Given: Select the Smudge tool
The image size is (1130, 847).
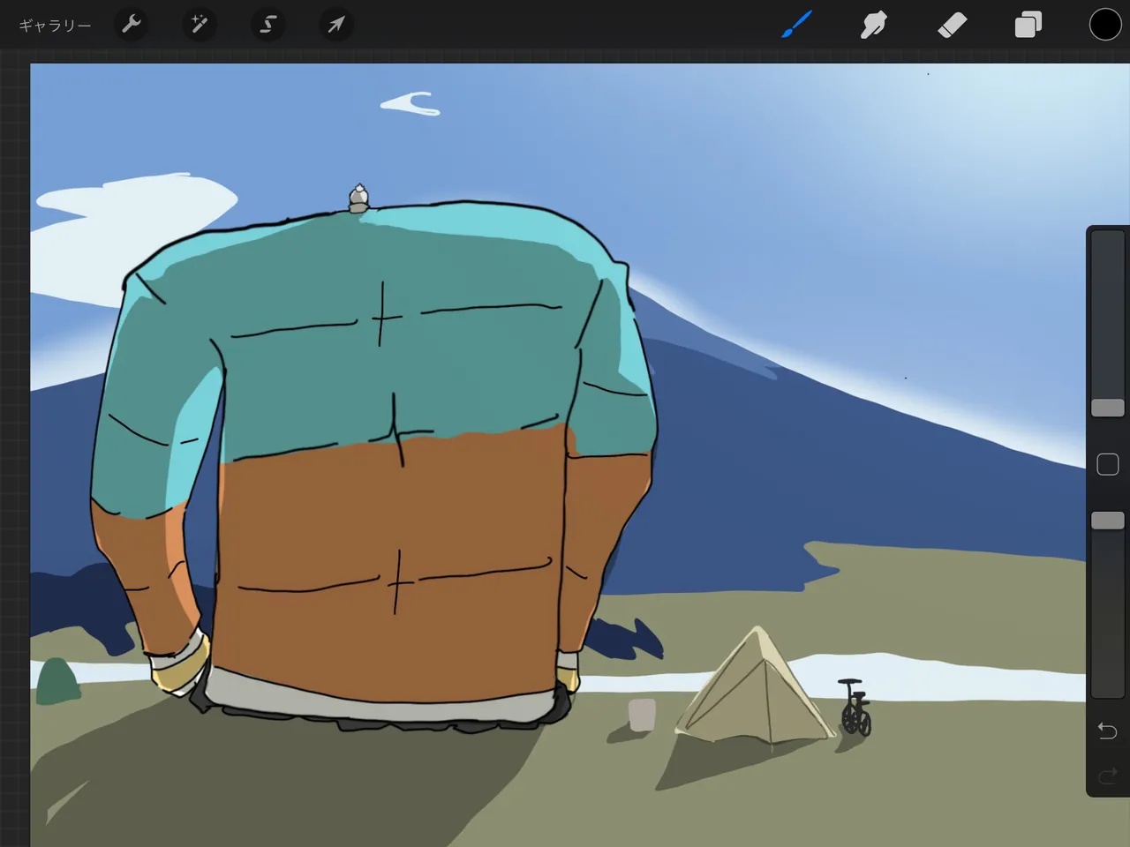Looking at the screenshot, I should [873, 25].
